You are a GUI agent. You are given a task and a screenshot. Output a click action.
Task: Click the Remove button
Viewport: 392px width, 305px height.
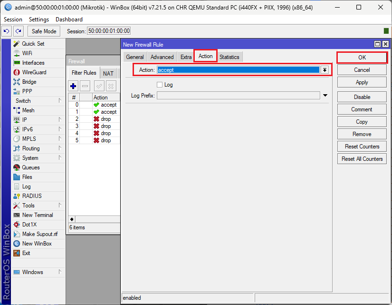(x=362, y=134)
